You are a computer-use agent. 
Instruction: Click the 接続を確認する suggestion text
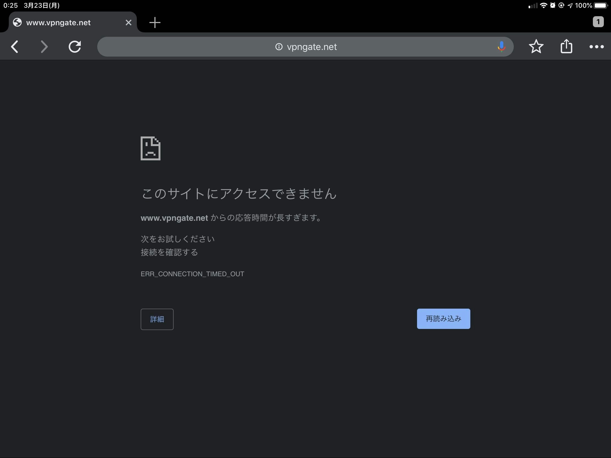tap(169, 252)
